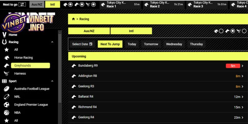Click the star icon beside Racing All
The width and height of the screenshot is (248, 124).
click(x=6, y=50)
